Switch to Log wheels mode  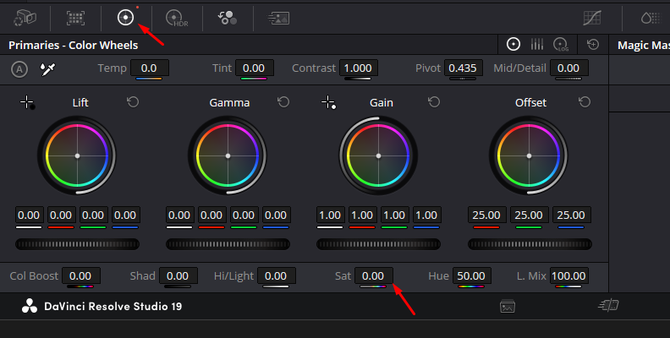pyautogui.click(x=561, y=45)
